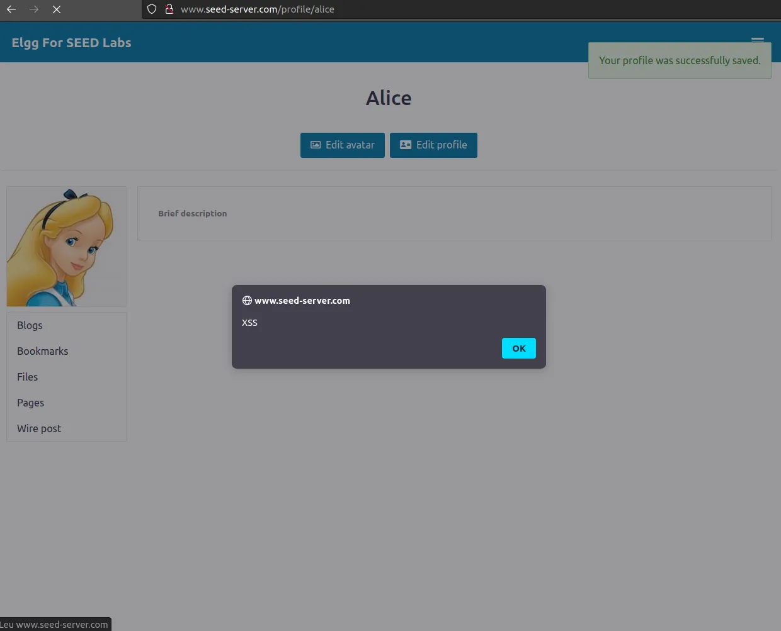Viewport: 781px width, 631px height.
Task: Open Bookmarks in the profile sidebar
Action: pyautogui.click(x=42, y=351)
